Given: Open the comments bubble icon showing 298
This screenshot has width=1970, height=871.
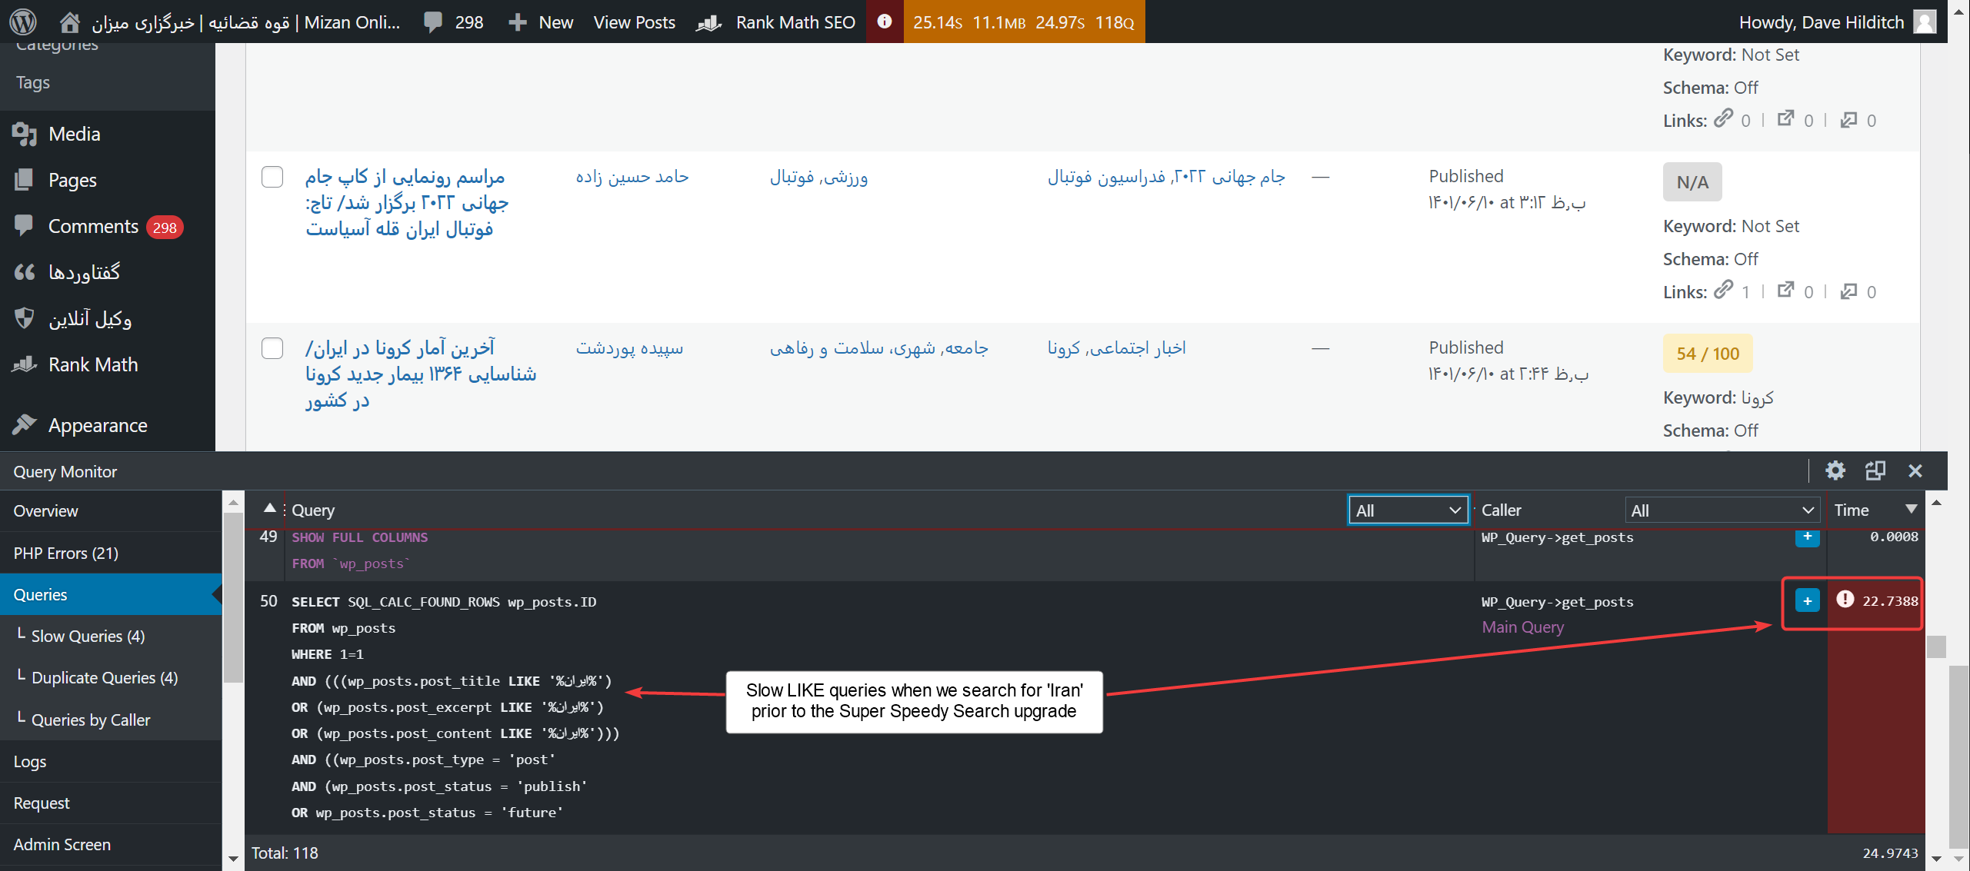Looking at the screenshot, I should pyautogui.click(x=434, y=22).
